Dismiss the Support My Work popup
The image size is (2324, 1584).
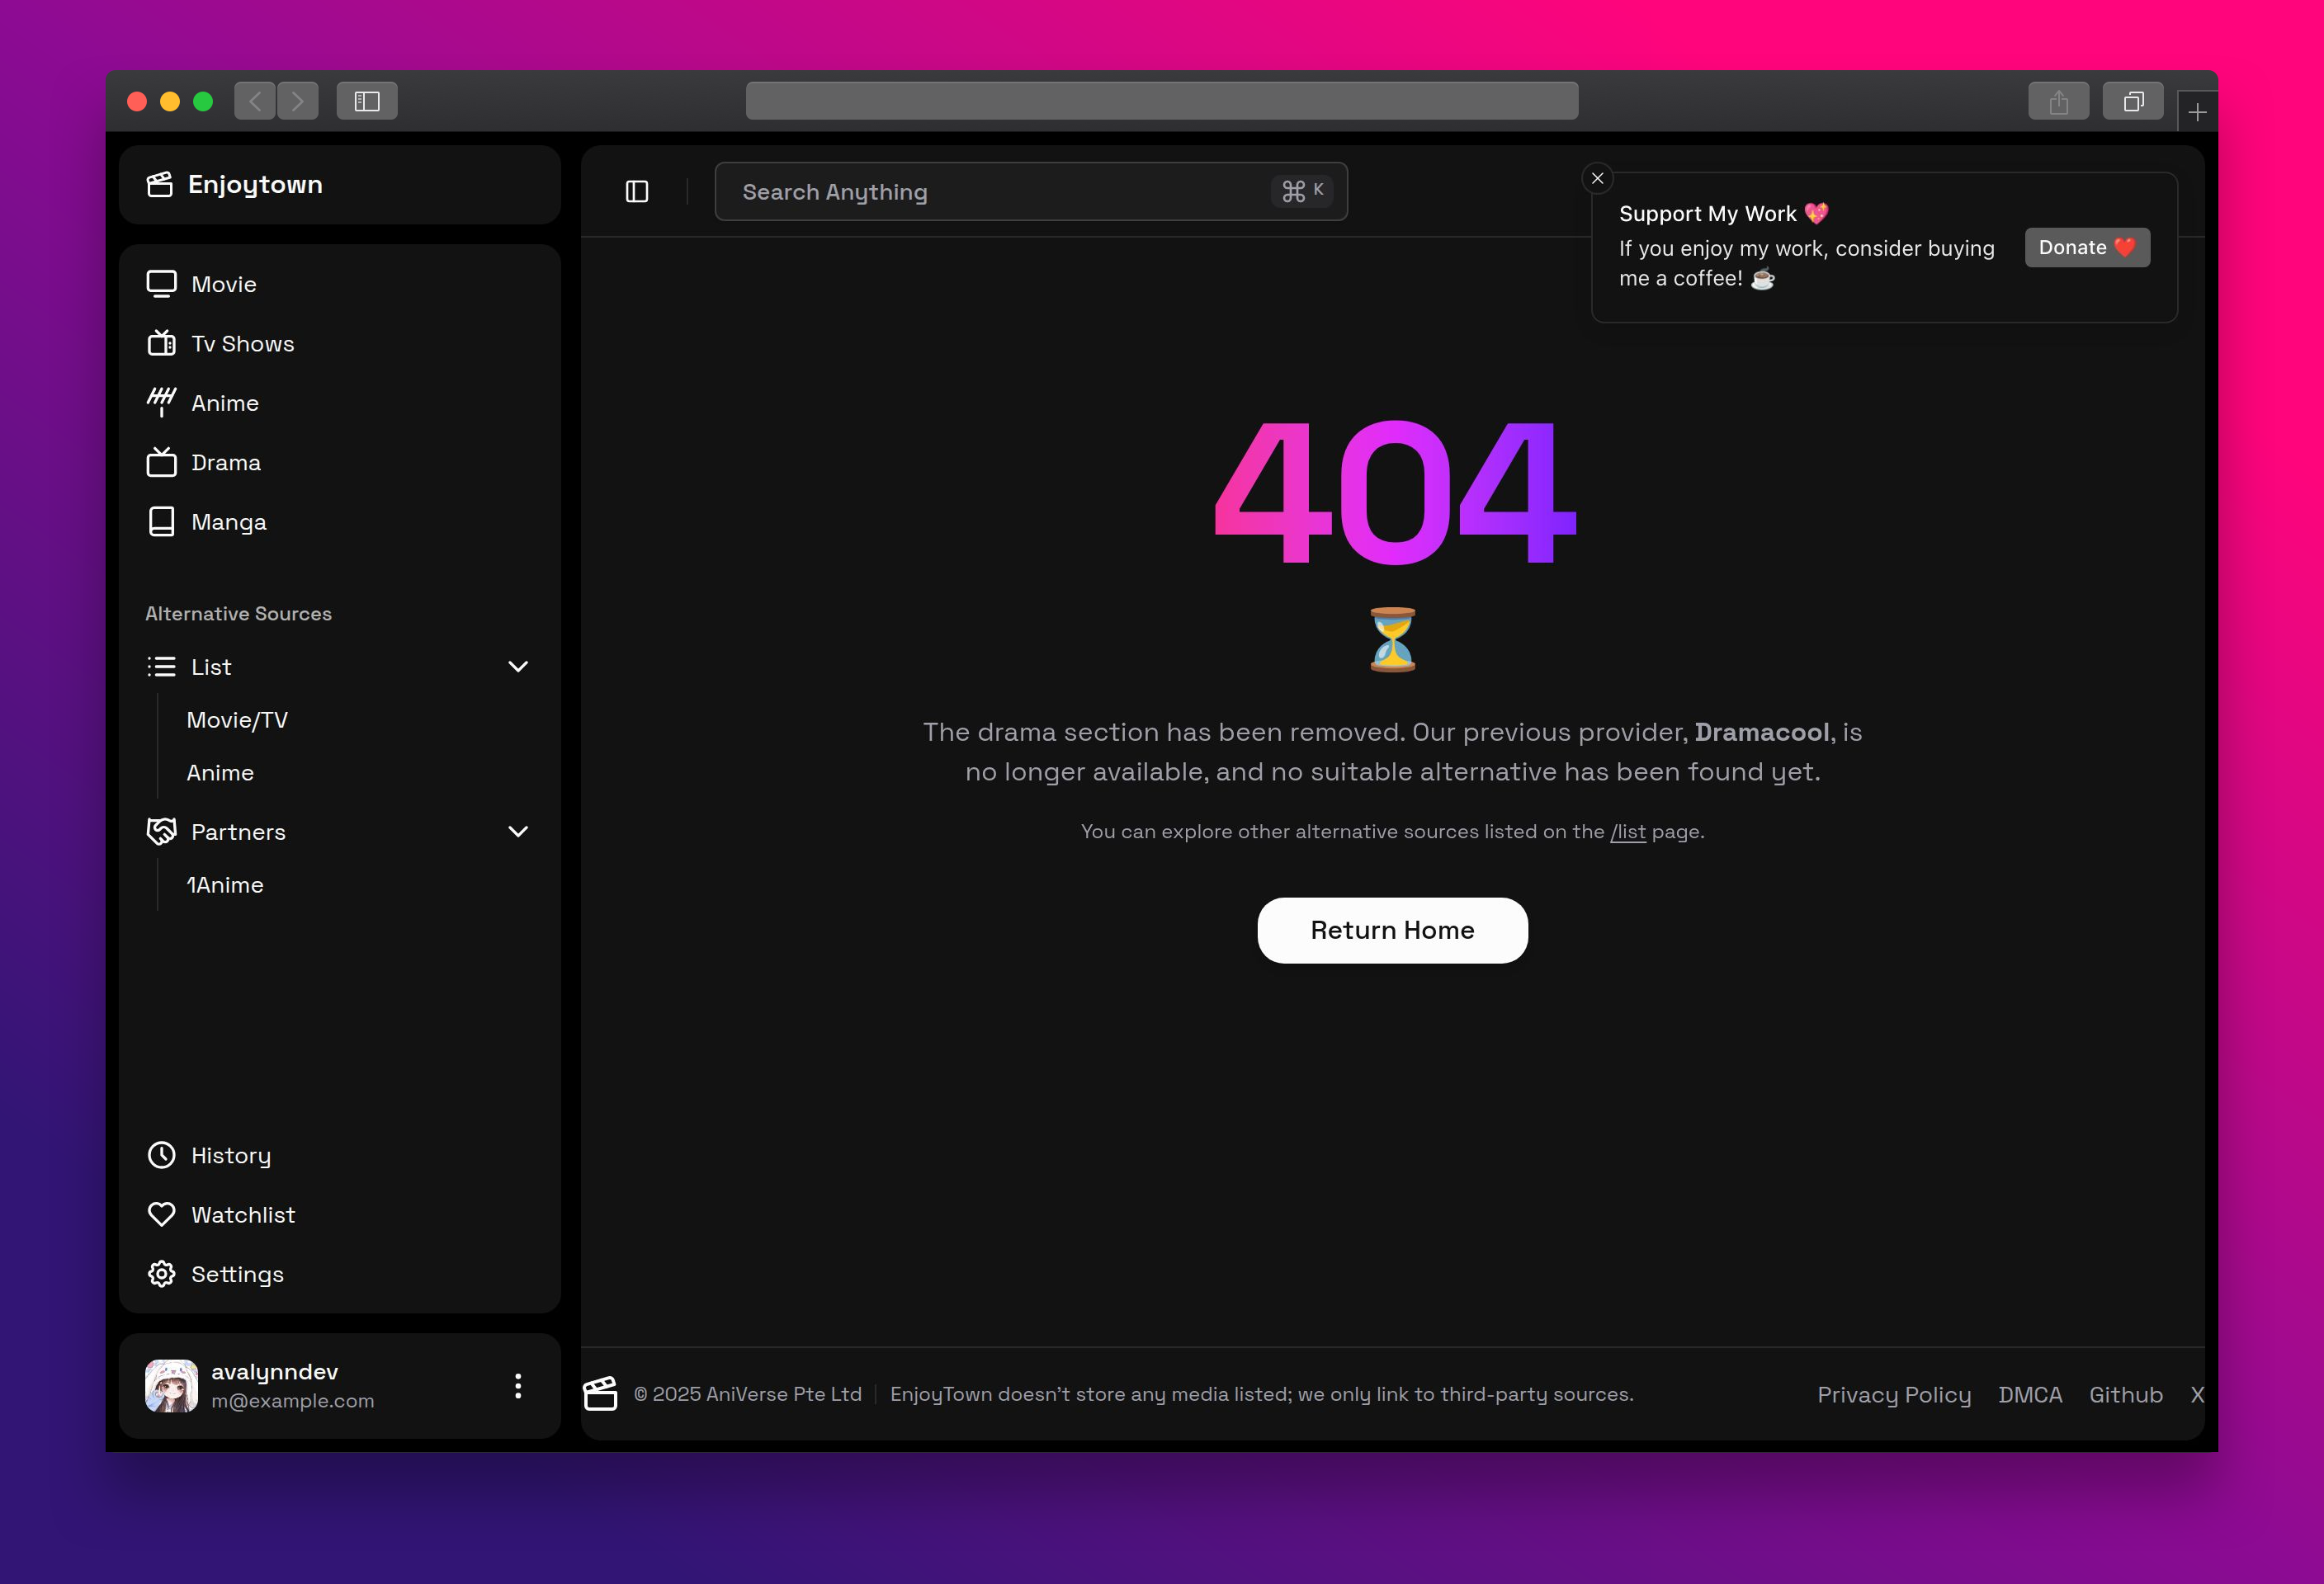(1597, 178)
